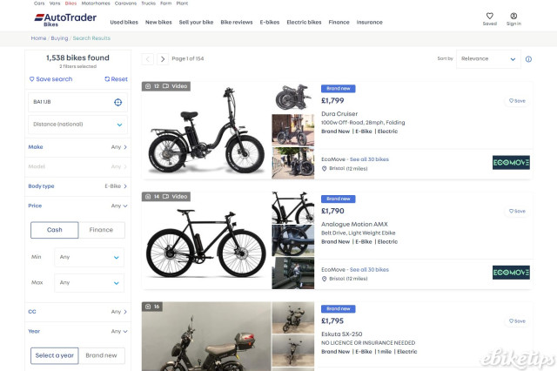Click the Save search link

[x=50, y=79]
